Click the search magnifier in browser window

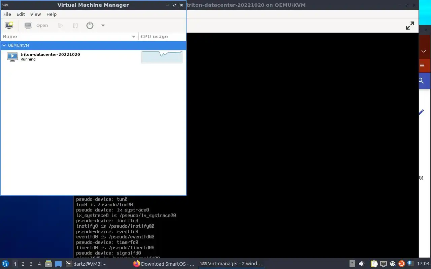coord(421,81)
